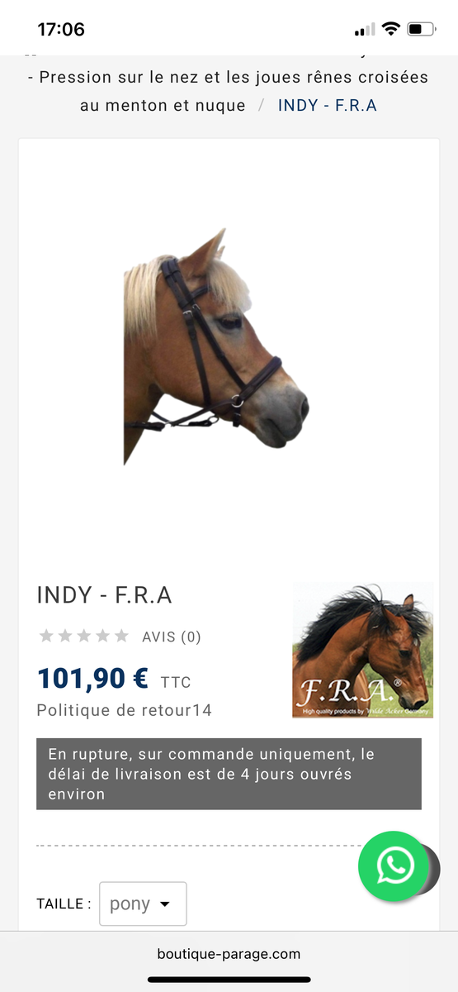
Task: Select the INDY - F.R.A breadcrumb item
Action: point(328,105)
